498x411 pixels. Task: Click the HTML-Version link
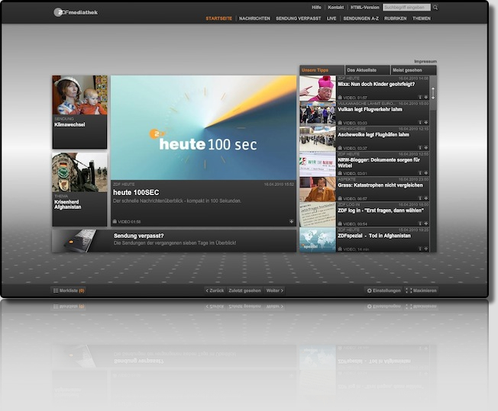tap(364, 8)
